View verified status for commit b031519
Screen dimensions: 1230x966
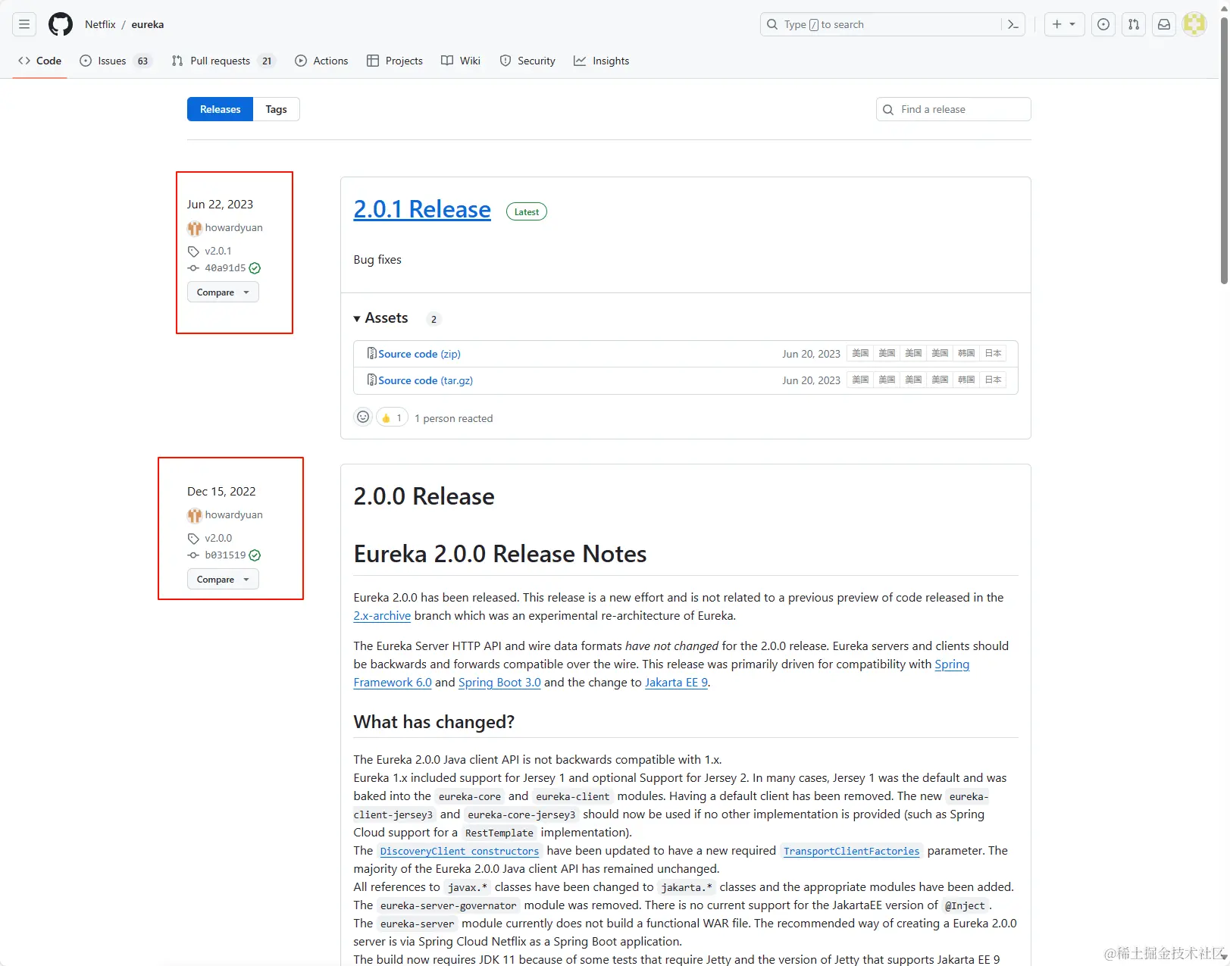255,555
